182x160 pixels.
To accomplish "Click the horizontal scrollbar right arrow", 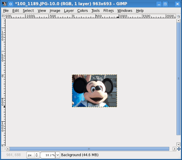I will pos(174,149).
